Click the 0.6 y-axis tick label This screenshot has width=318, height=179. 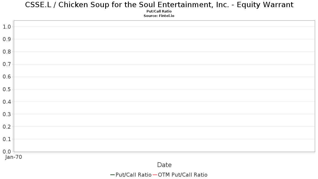click(7, 77)
